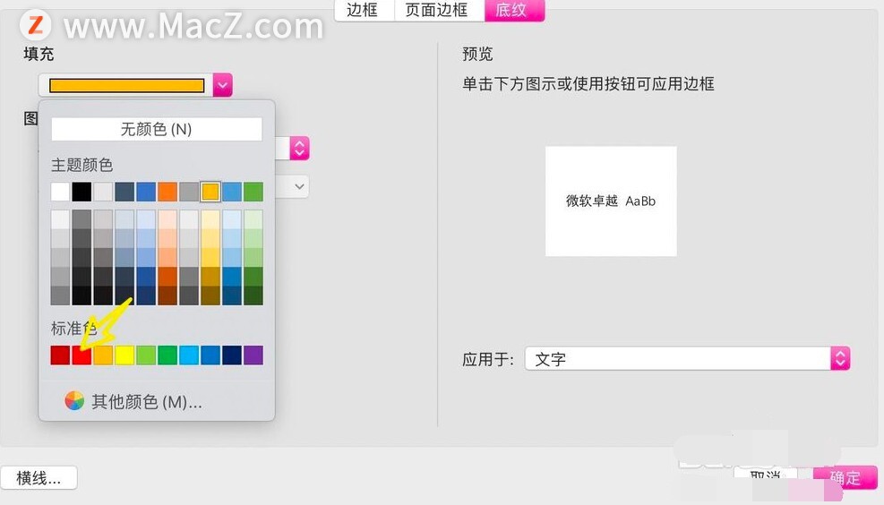Pick the blue theme color swatch
Viewport: 884px width, 505px height.
click(146, 192)
